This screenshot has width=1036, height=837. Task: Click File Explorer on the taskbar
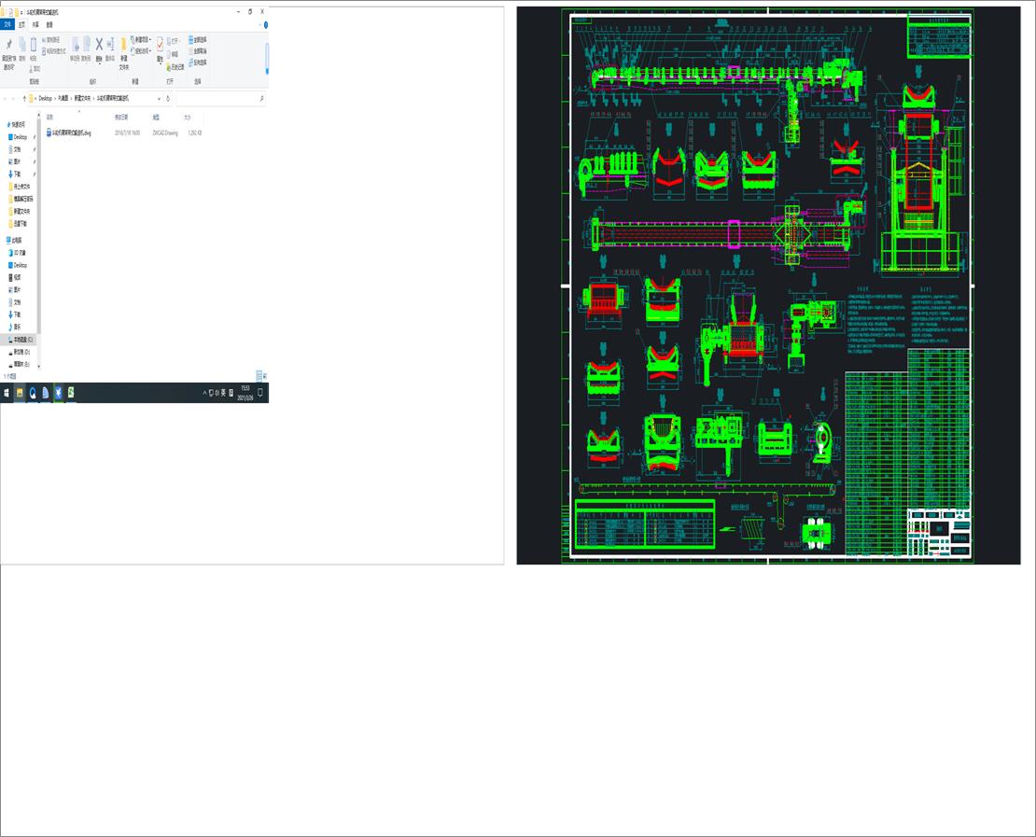click(x=20, y=393)
